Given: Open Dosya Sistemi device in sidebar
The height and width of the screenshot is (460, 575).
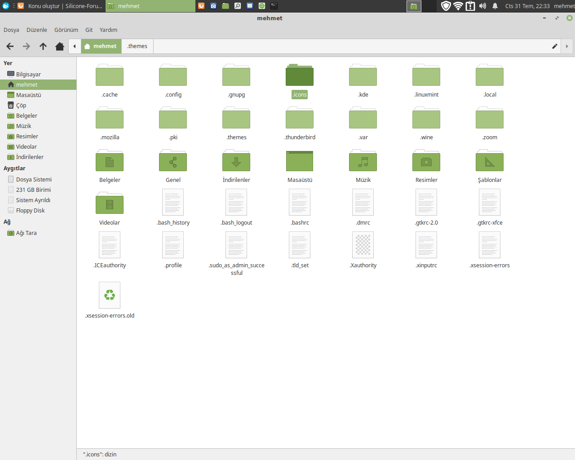Looking at the screenshot, I should coord(38,179).
